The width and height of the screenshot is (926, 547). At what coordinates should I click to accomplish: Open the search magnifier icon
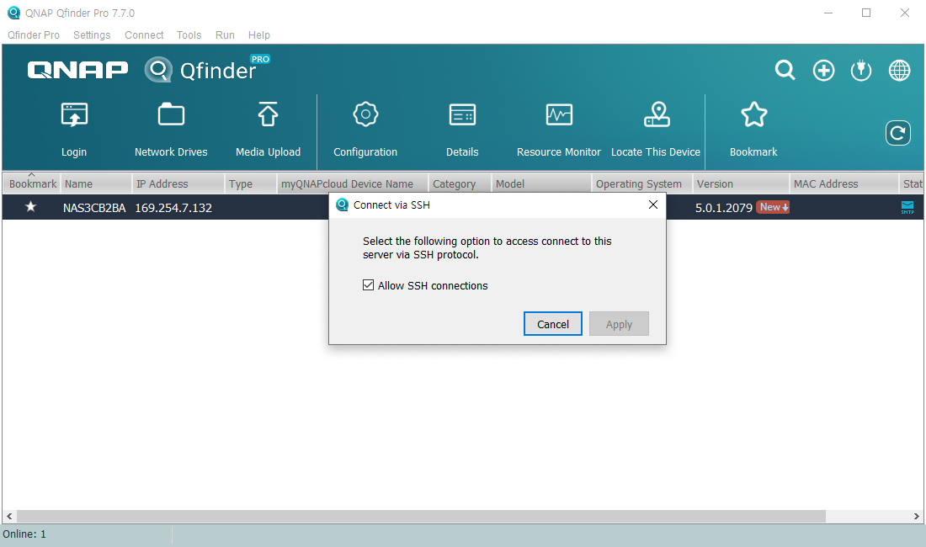785,71
